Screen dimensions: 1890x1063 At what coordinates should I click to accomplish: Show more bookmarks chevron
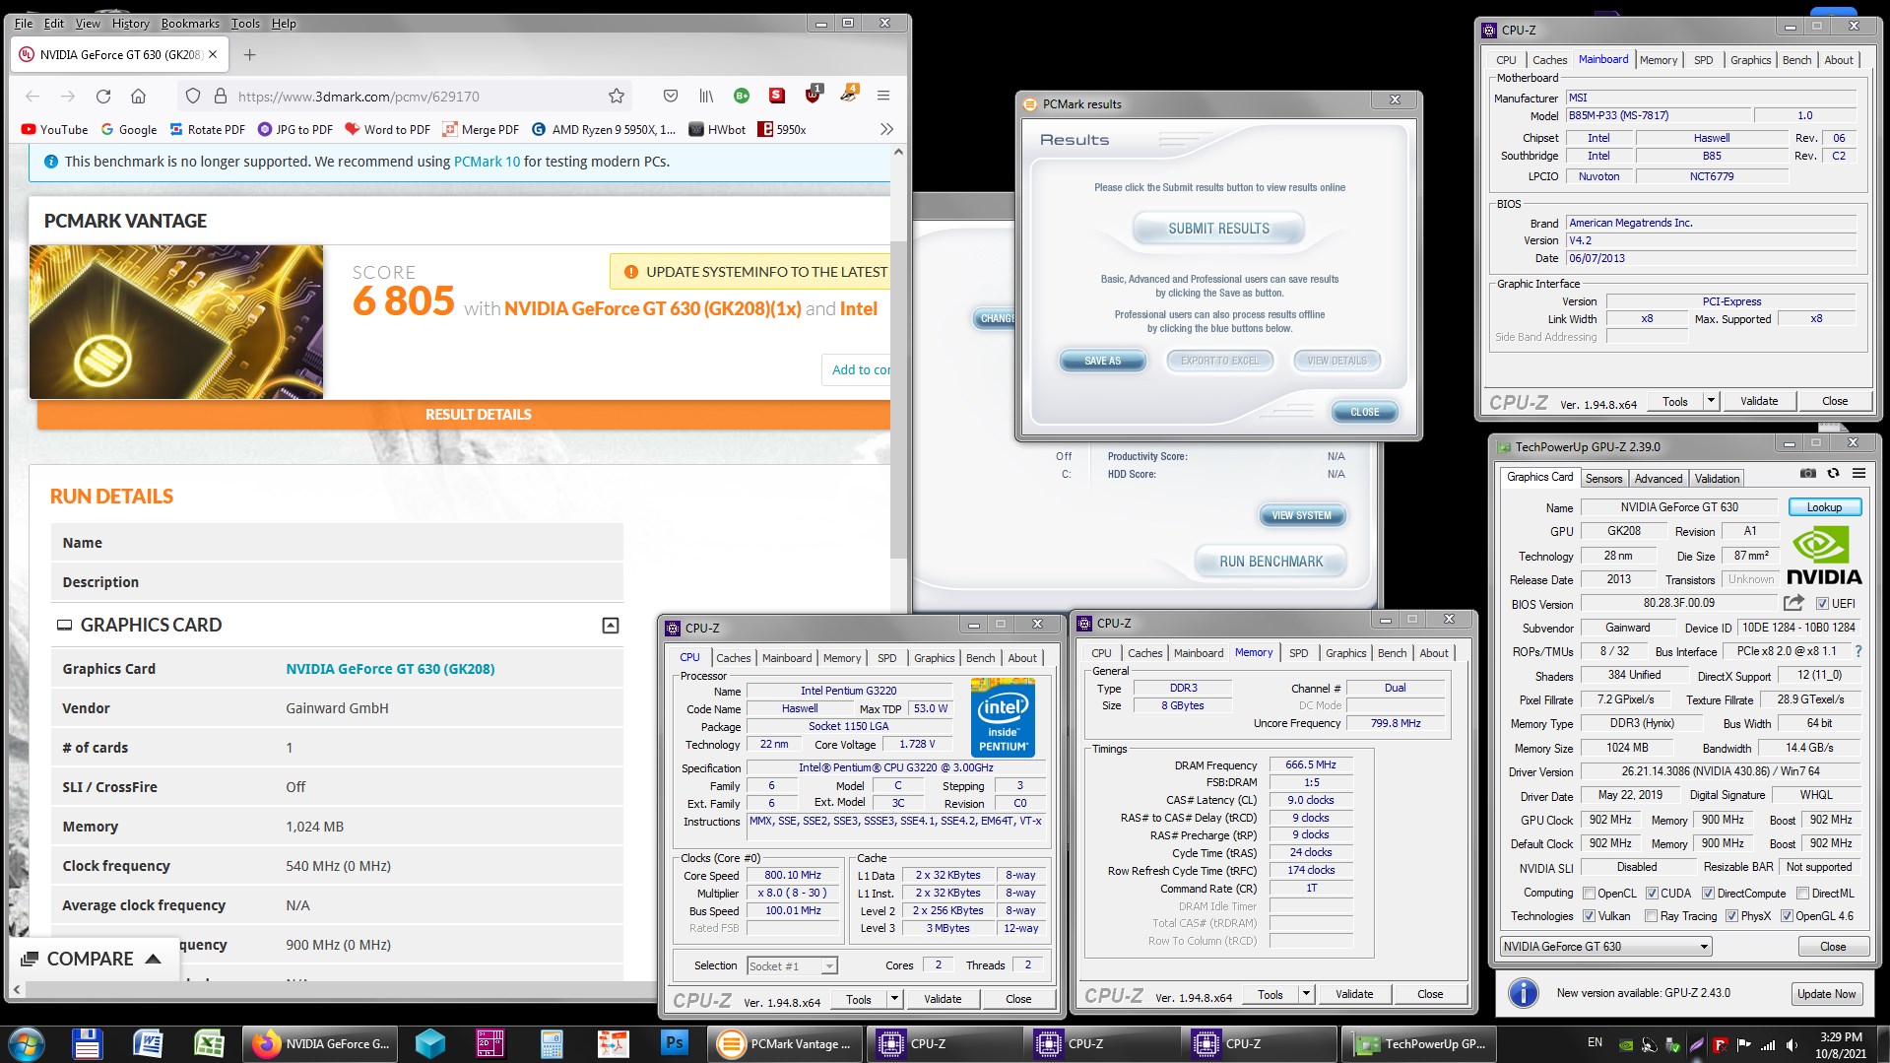tap(886, 129)
